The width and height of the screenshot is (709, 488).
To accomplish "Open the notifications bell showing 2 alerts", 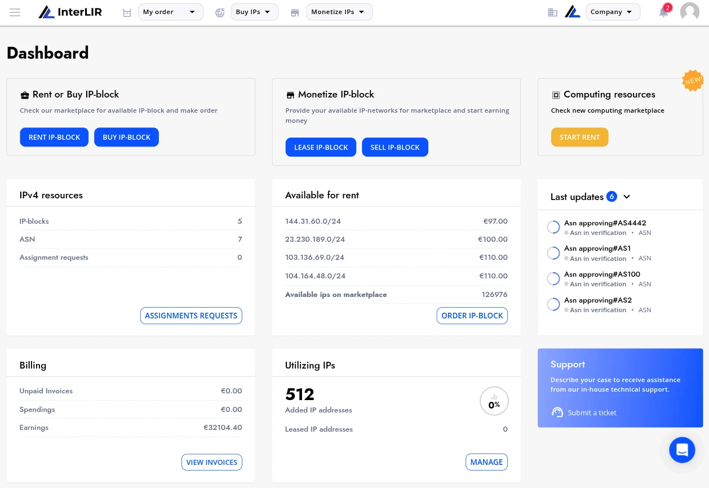I will coord(663,12).
